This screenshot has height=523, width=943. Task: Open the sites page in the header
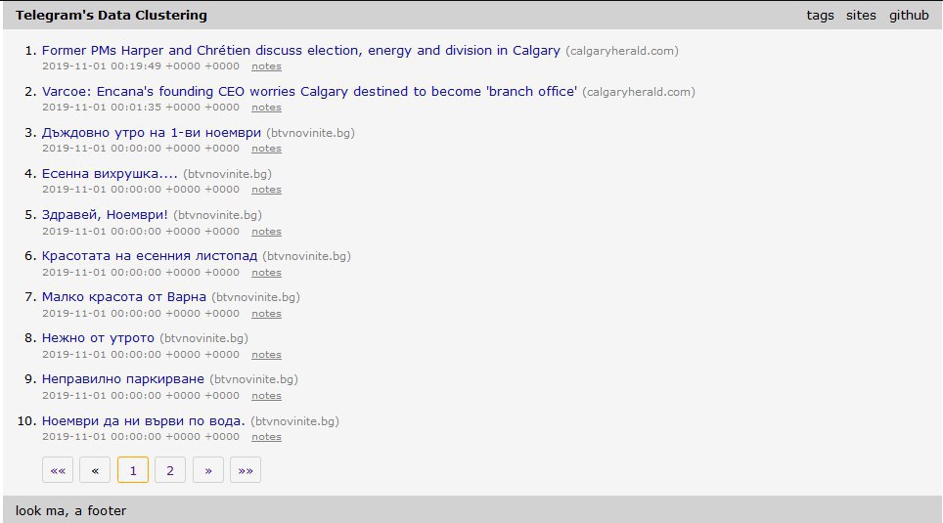[x=861, y=16]
